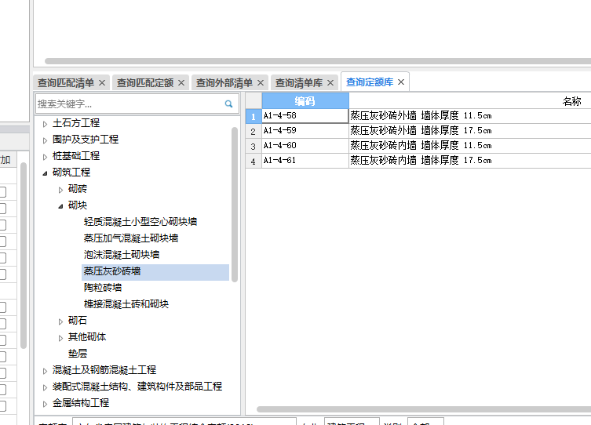Expand the 土石方工程 node arrow
Viewport: 591px width, 425px height.
[x=45, y=123]
